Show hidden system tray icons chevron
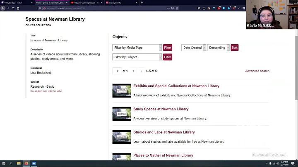The height and width of the screenshot is (167, 298). click(x=267, y=164)
